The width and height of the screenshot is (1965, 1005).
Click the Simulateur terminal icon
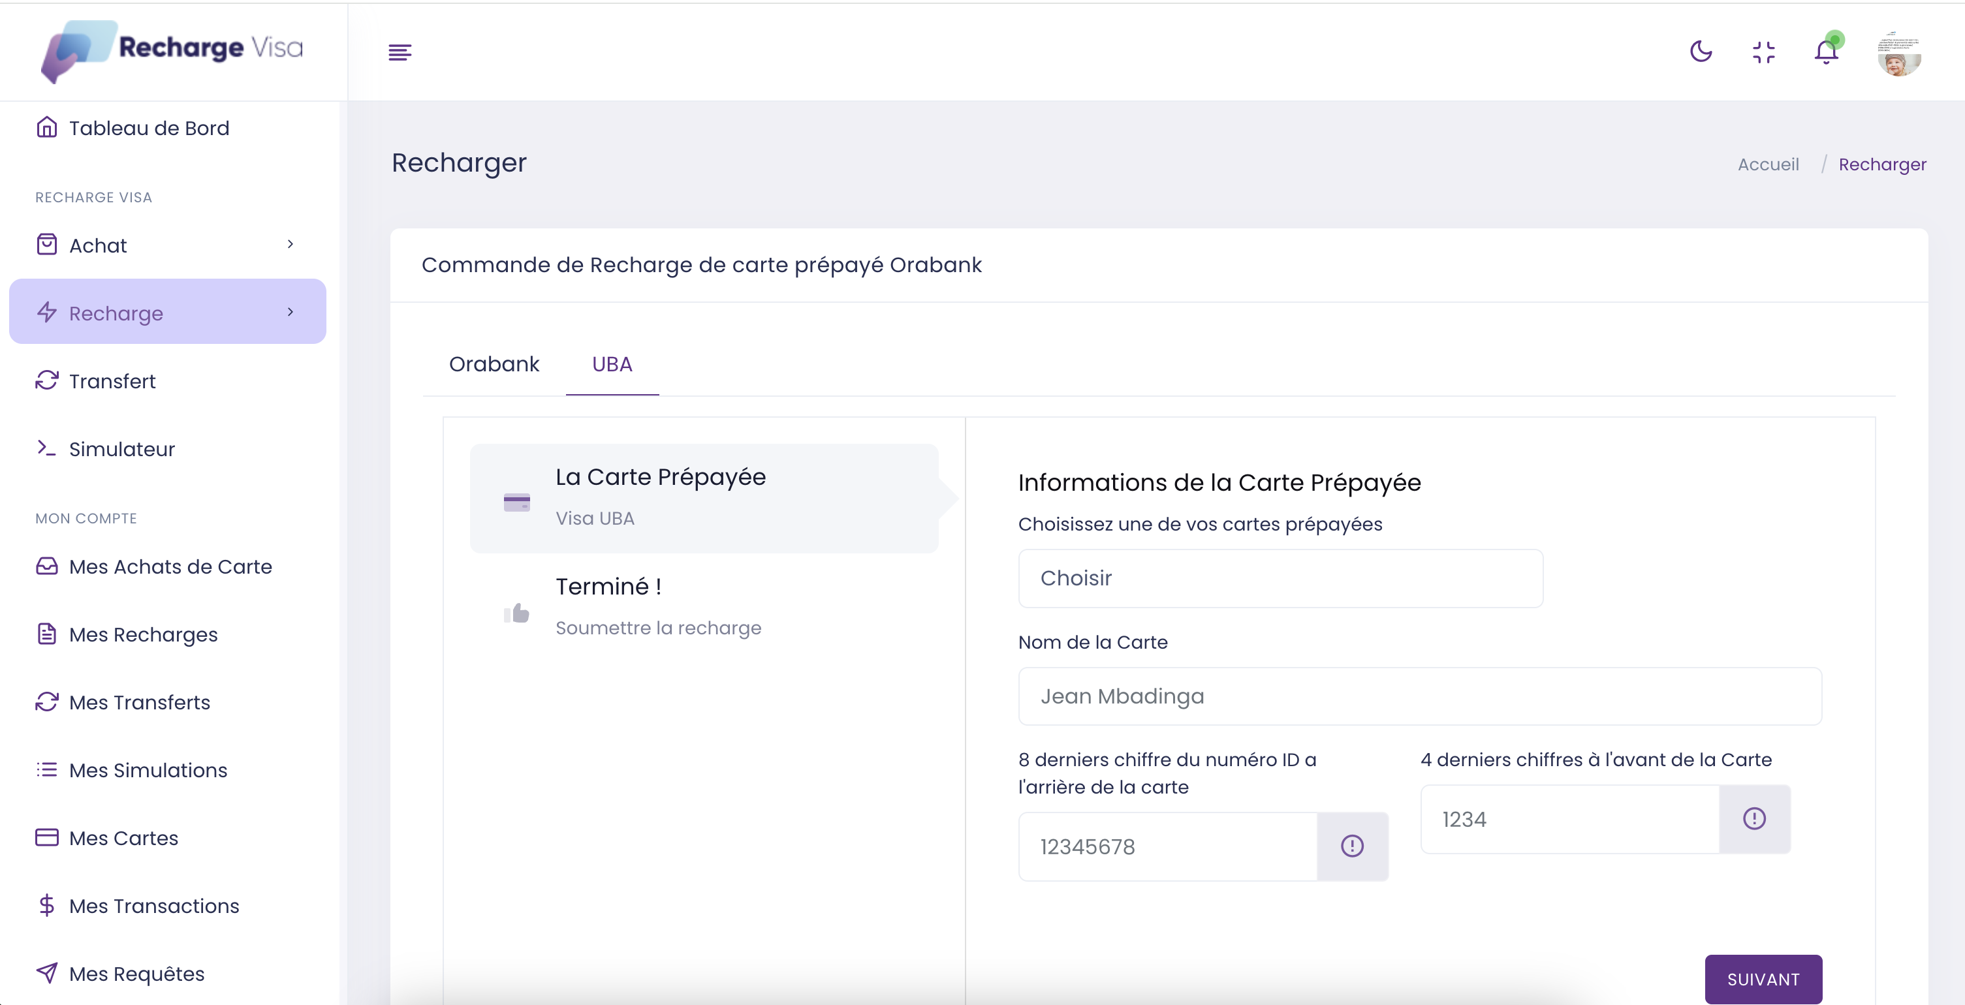click(x=46, y=448)
